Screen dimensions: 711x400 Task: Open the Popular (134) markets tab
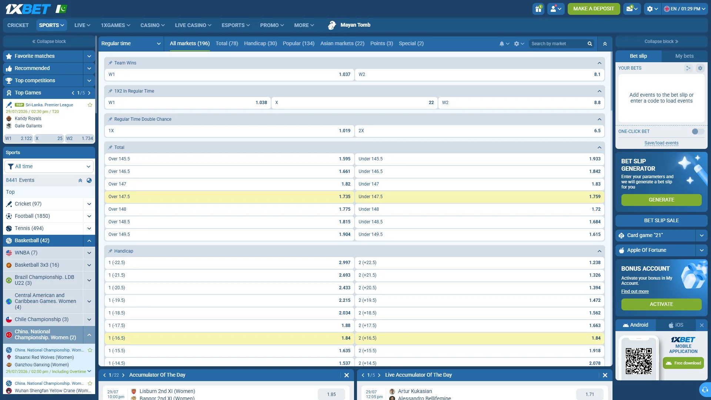coord(298,44)
